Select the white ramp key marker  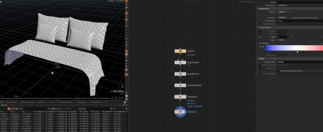point(297,52)
